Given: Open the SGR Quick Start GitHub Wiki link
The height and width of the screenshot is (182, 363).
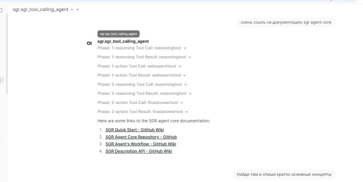Looking at the screenshot, I should point(135,130).
